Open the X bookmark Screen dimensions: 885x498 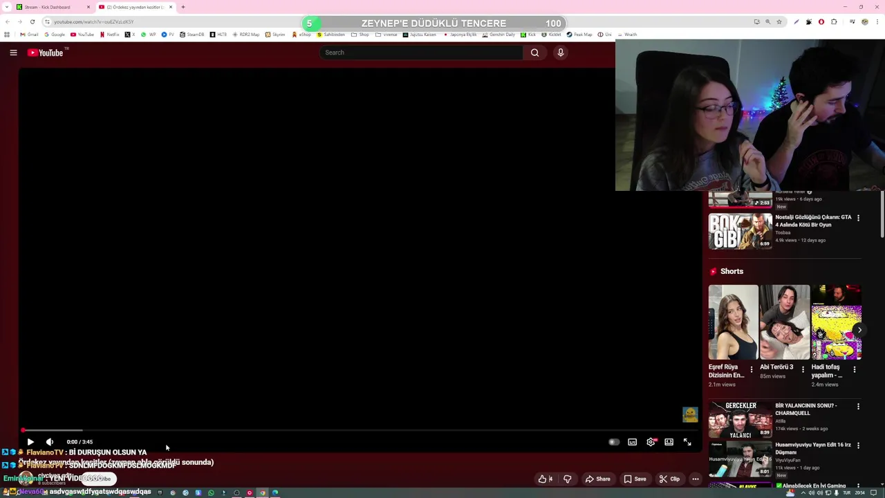[x=129, y=35]
